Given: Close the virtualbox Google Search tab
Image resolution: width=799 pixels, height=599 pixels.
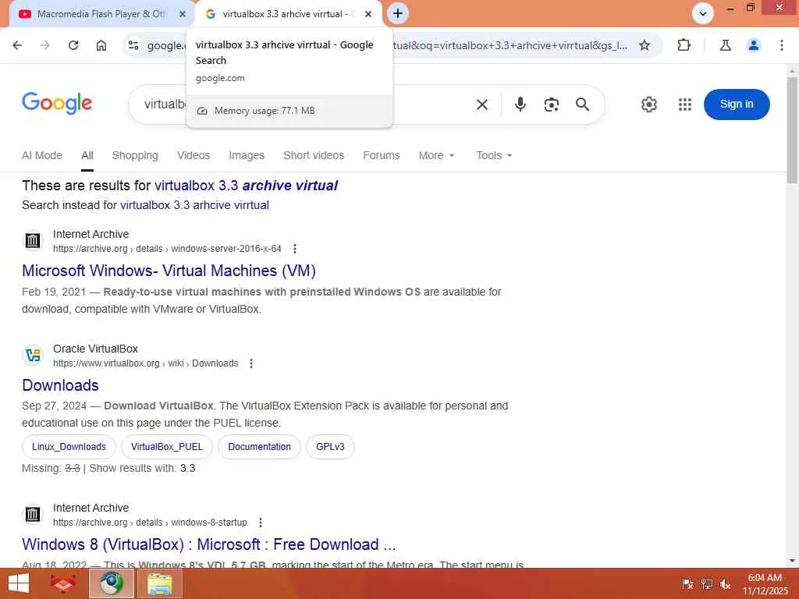Looking at the screenshot, I should pyautogui.click(x=368, y=14).
